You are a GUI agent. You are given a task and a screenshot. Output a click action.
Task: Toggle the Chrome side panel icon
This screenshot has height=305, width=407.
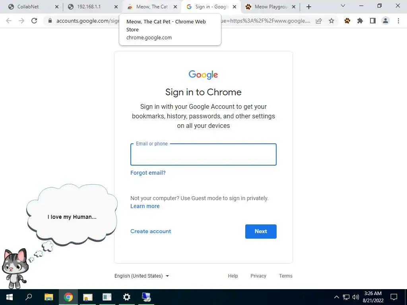click(373, 21)
